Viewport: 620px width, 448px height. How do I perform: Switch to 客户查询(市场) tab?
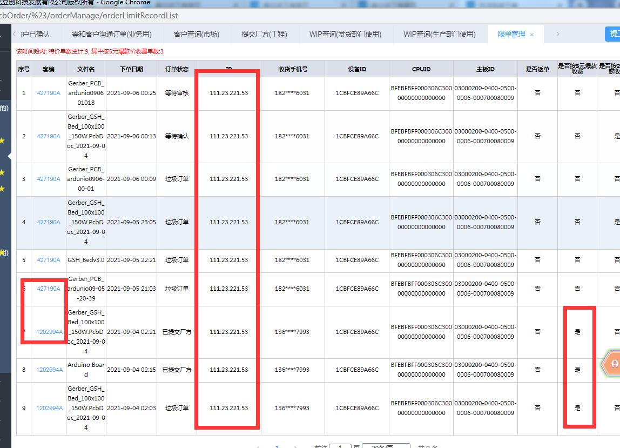197,34
